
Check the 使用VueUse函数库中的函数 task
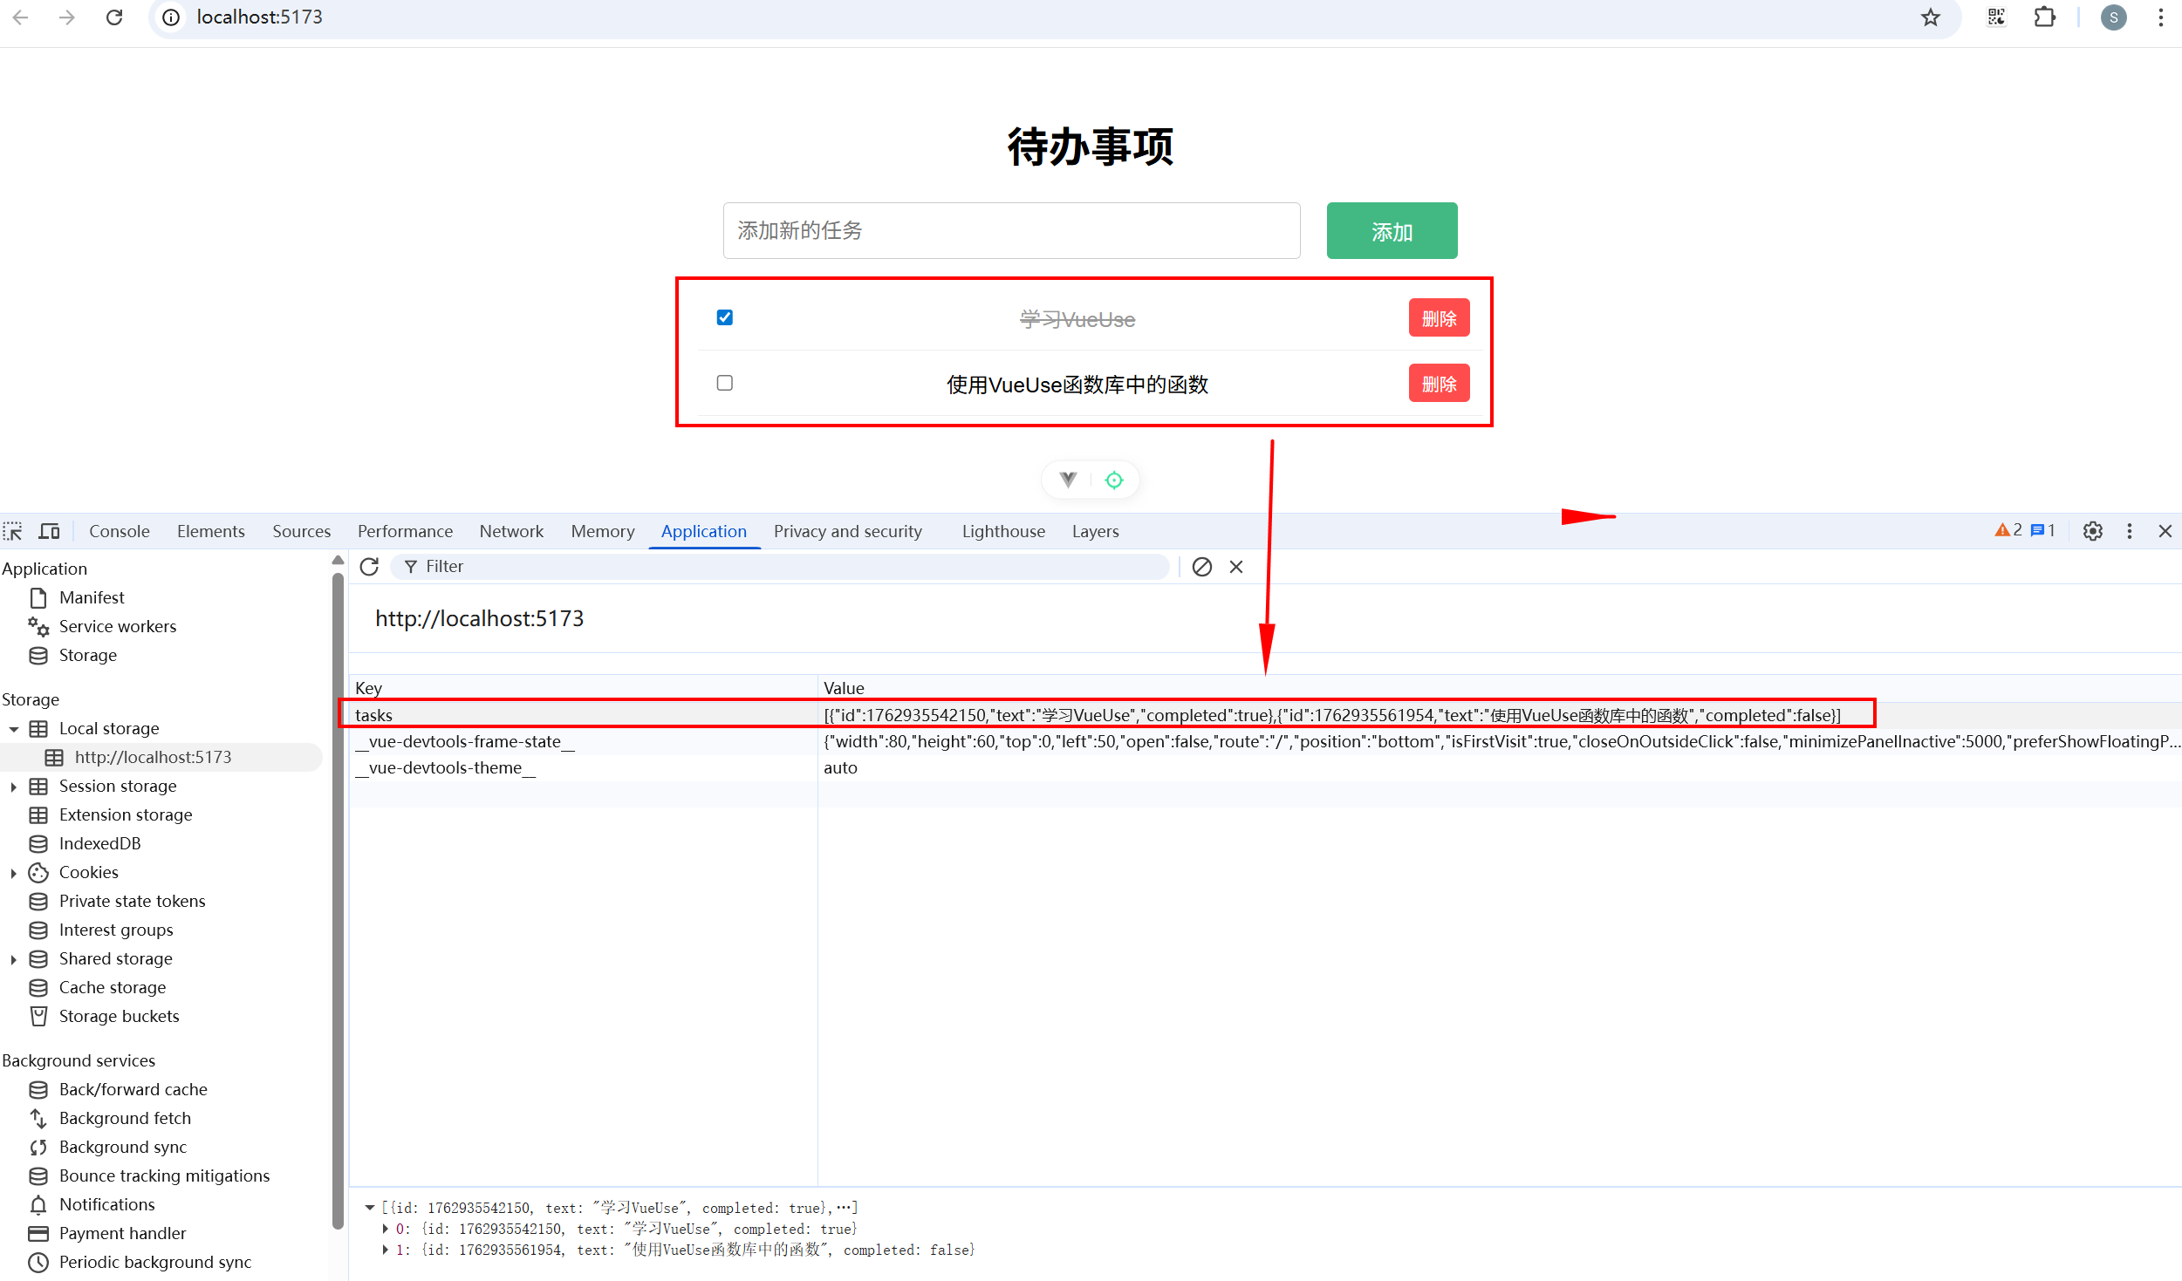pyautogui.click(x=724, y=382)
